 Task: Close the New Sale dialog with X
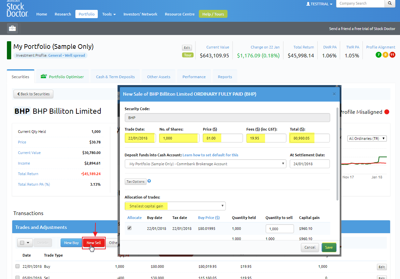tap(334, 94)
